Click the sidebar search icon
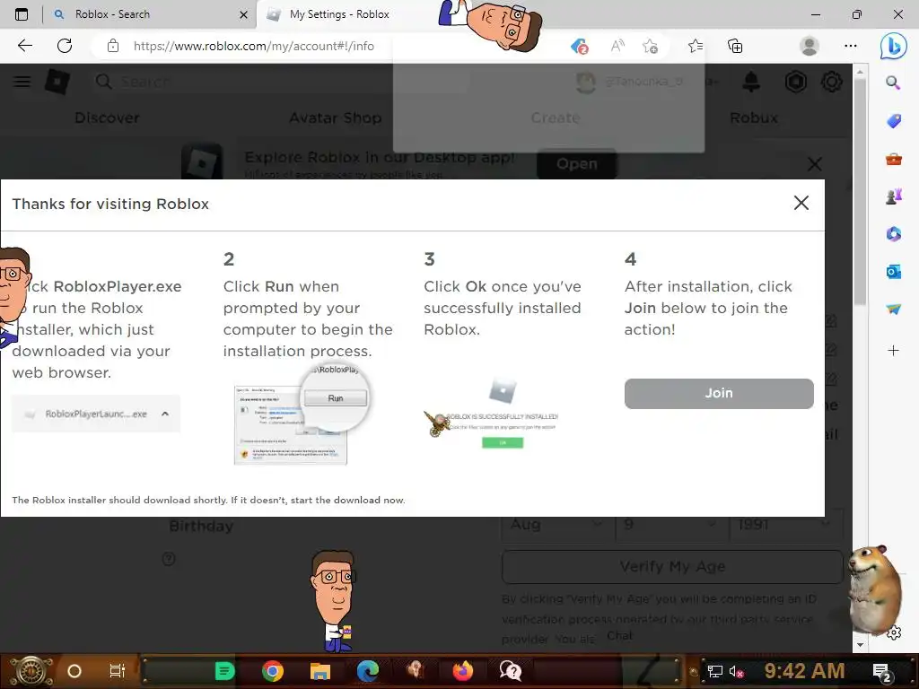 (893, 83)
